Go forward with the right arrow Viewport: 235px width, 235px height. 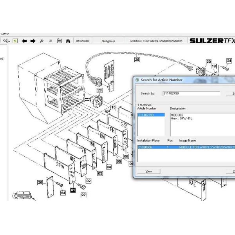click(x=33, y=41)
